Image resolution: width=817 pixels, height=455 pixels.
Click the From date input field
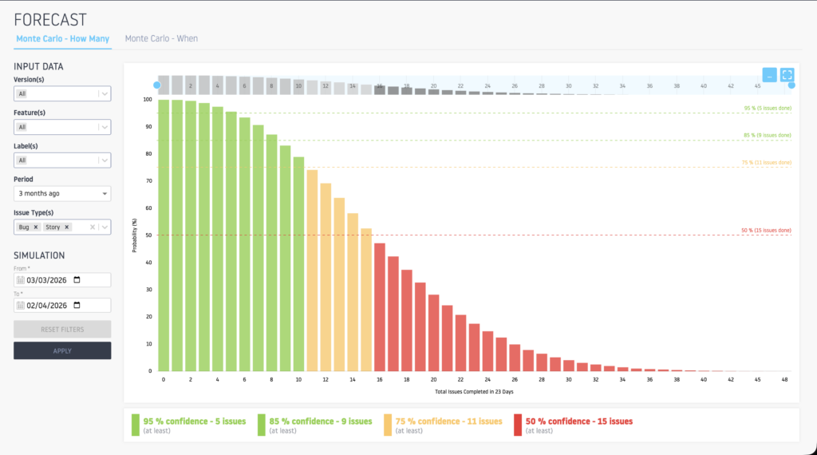(x=48, y=280)
